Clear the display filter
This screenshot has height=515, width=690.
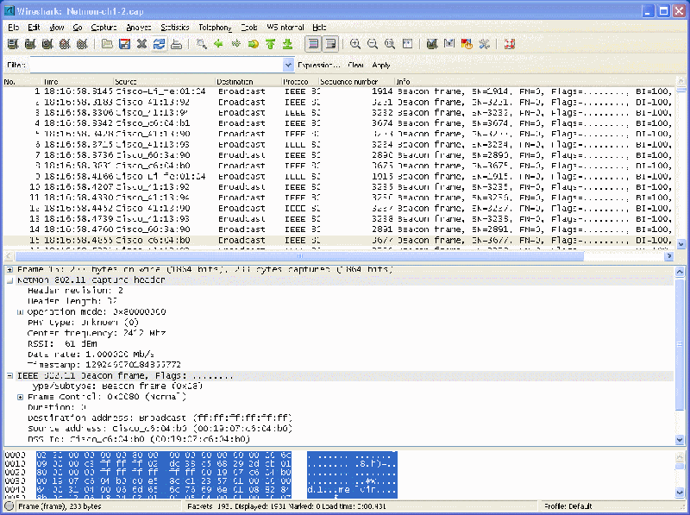coord(355,66)
